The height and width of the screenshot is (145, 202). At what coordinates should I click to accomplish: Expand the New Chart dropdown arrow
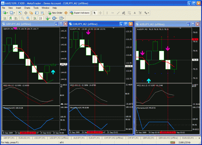point(7,13)
